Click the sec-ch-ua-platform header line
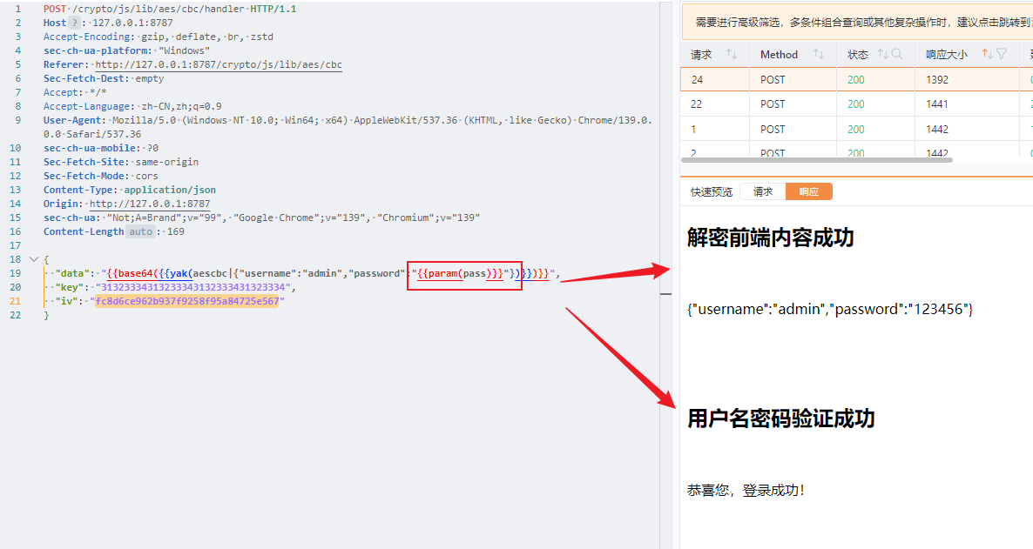The height and width of the screenshot is (549, 1033). [126, 50]
